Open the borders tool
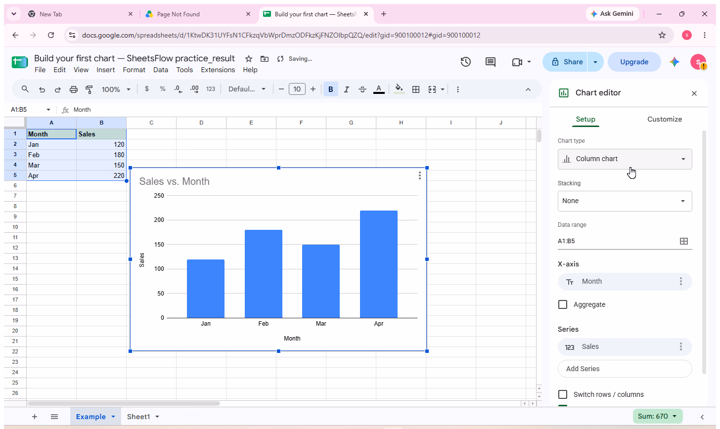This screenshot has height=429, width=720. click(416, 89)
